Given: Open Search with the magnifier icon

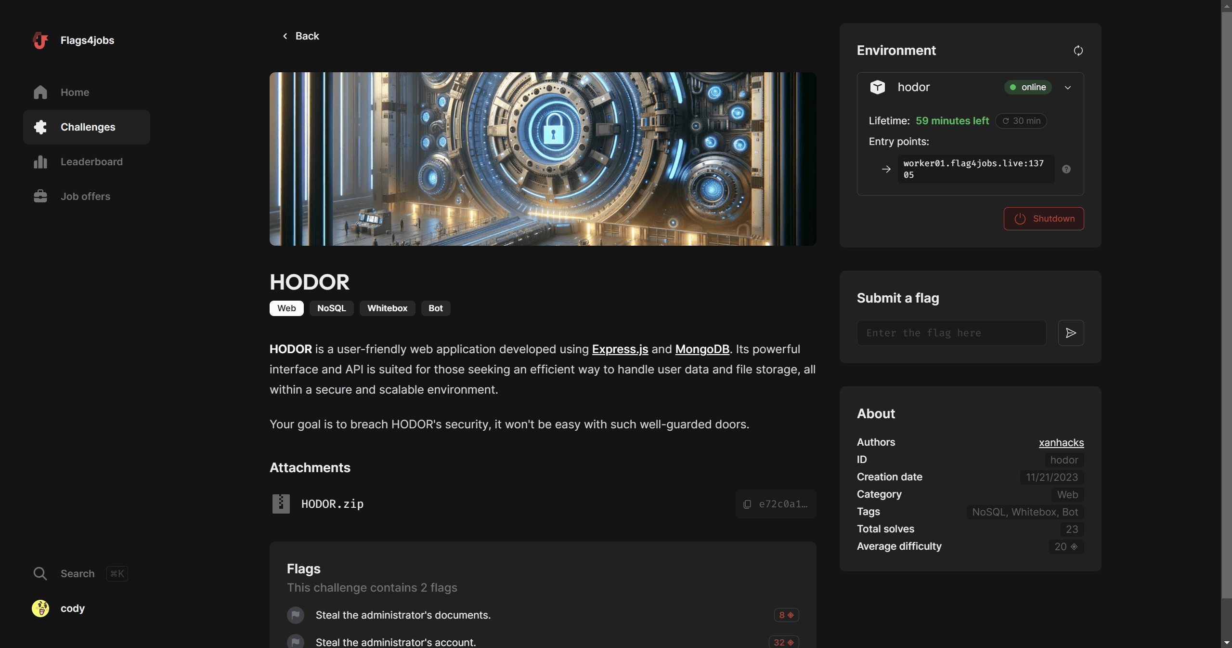Looking at the screenshot, I should click(40, 574).
